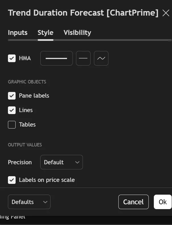The width and height of the screenshot is (172, 225).
Task: Open the Precision dropdown
Action: point(61,162)
